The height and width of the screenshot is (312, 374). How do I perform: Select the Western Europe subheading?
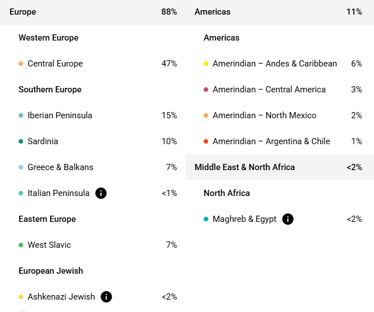tap(49, 38)
